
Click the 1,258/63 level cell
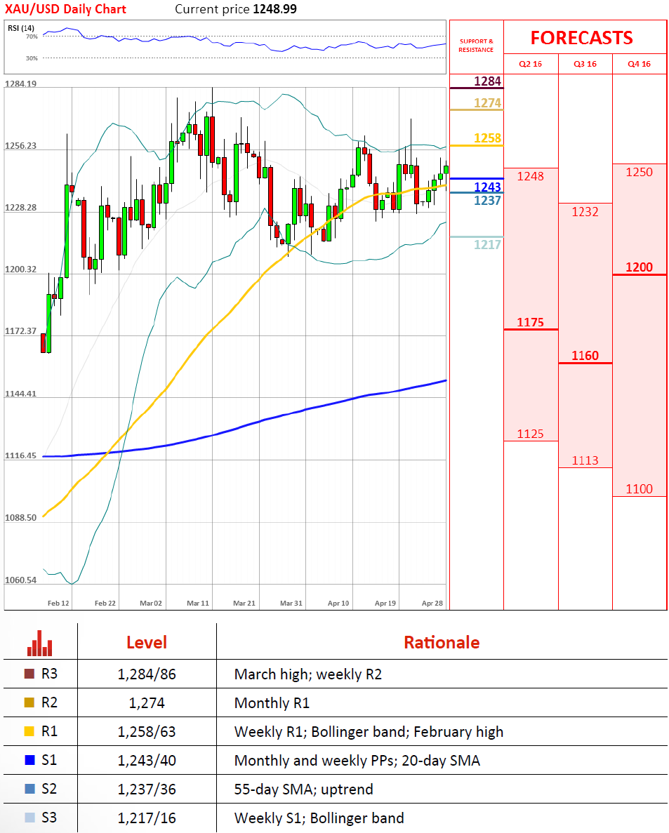[x=147, y=731]
